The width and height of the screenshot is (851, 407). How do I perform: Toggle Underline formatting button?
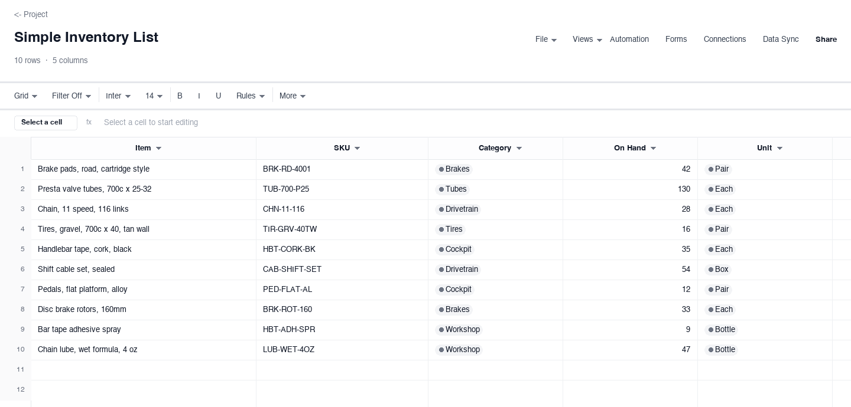tap(219, 96)
